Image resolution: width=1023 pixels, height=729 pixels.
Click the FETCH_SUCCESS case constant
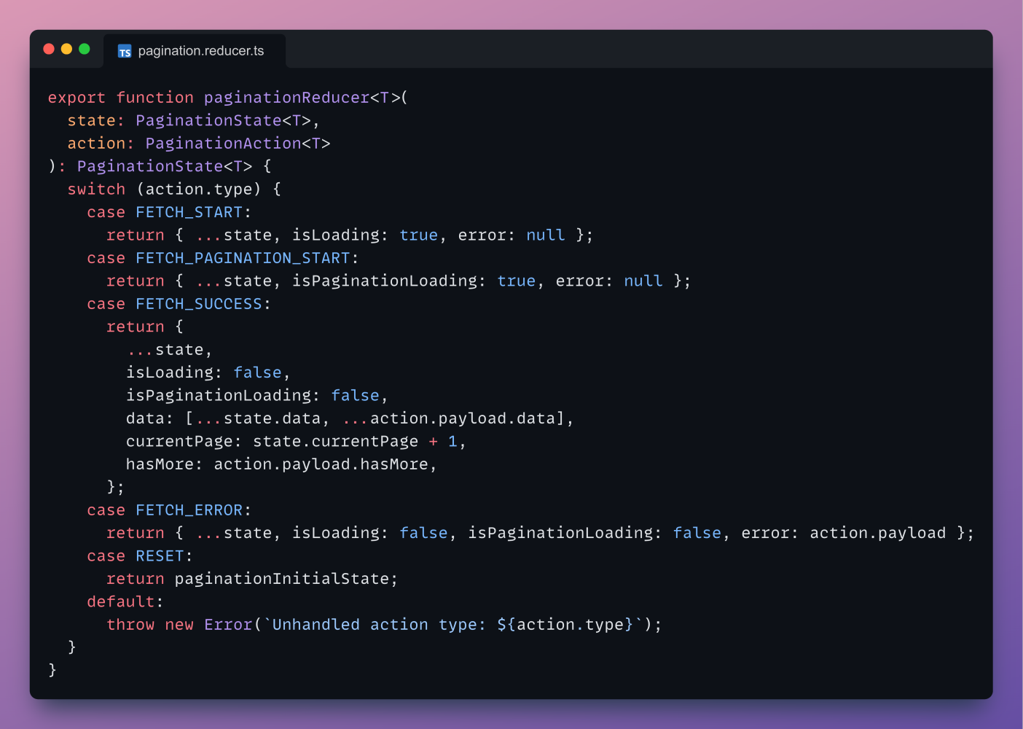(199, 304)
